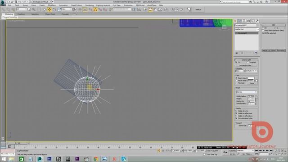This screenshot has width=288, height=162.
Task: Open the Motion command panel tab
Action: click(248, 21)
